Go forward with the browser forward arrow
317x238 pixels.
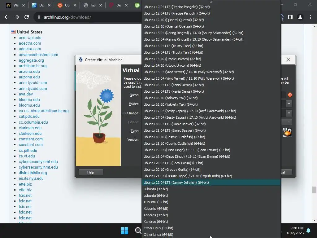pos(17,17)
